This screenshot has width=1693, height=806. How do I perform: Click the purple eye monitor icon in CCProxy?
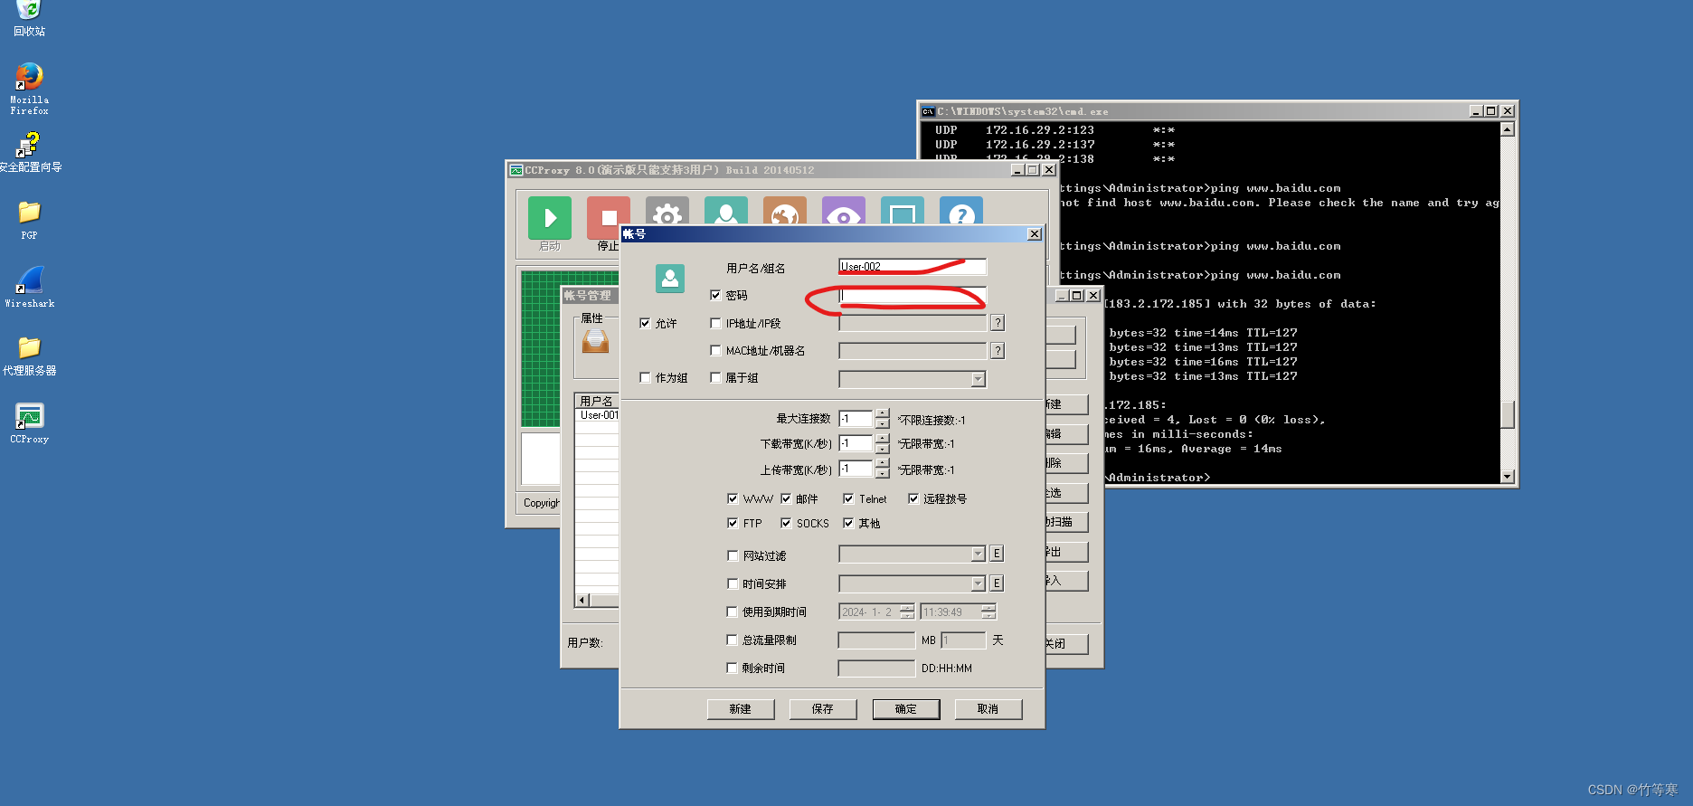(844, 211)
